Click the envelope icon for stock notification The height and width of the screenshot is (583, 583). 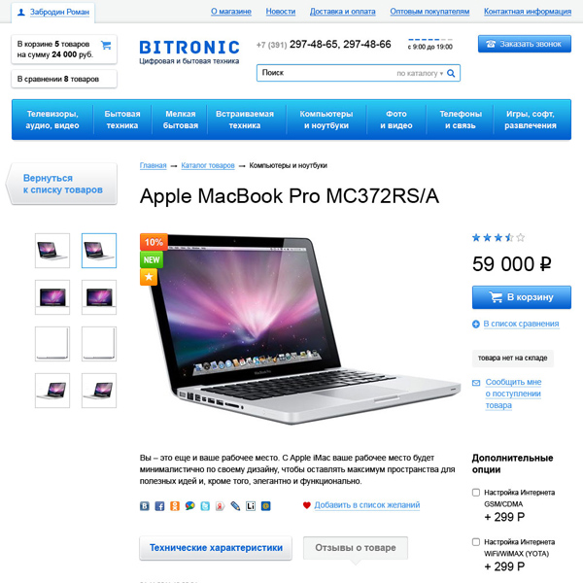(x=476, y=383)
